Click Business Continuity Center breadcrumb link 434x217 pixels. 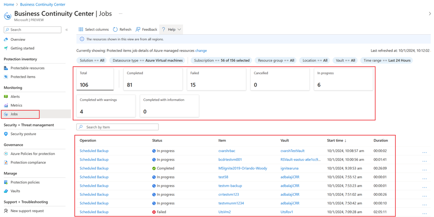point(43,5)
